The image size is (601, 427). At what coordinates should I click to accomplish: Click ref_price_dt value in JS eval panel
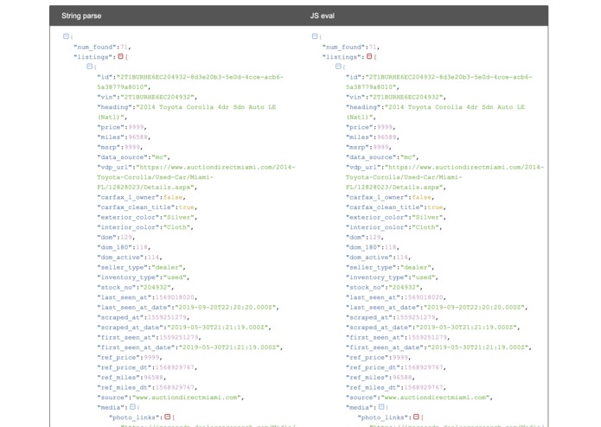(x=424, y=367)
